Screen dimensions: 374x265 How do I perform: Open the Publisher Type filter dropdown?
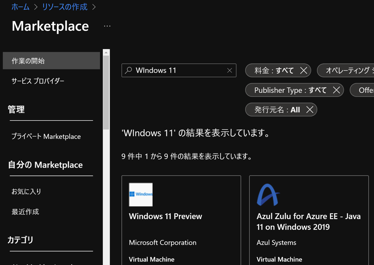pyautogui.click(x=290, y=90)
